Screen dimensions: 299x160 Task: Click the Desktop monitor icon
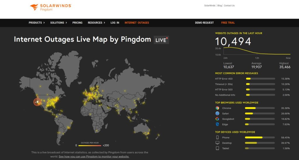217,143
